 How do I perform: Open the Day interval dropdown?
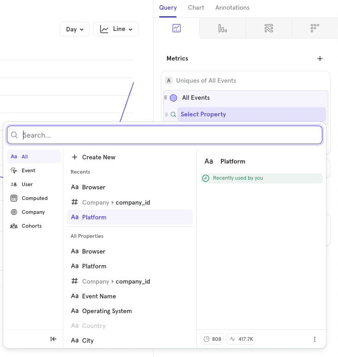coord(74,29)
